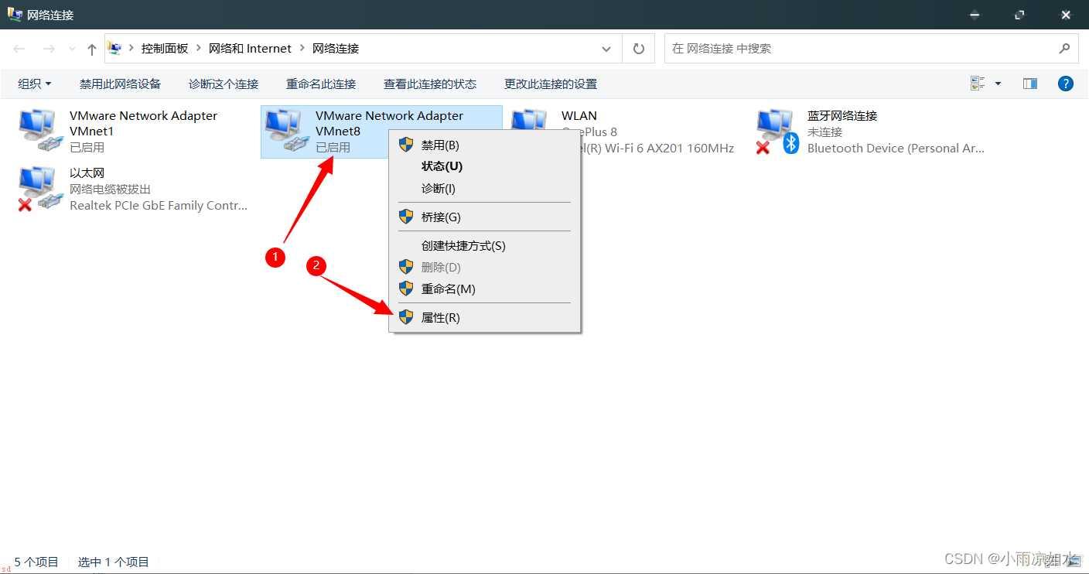Expand view options dropdown arrow
The image size is (1089, 574).
(x=998, y=84)
